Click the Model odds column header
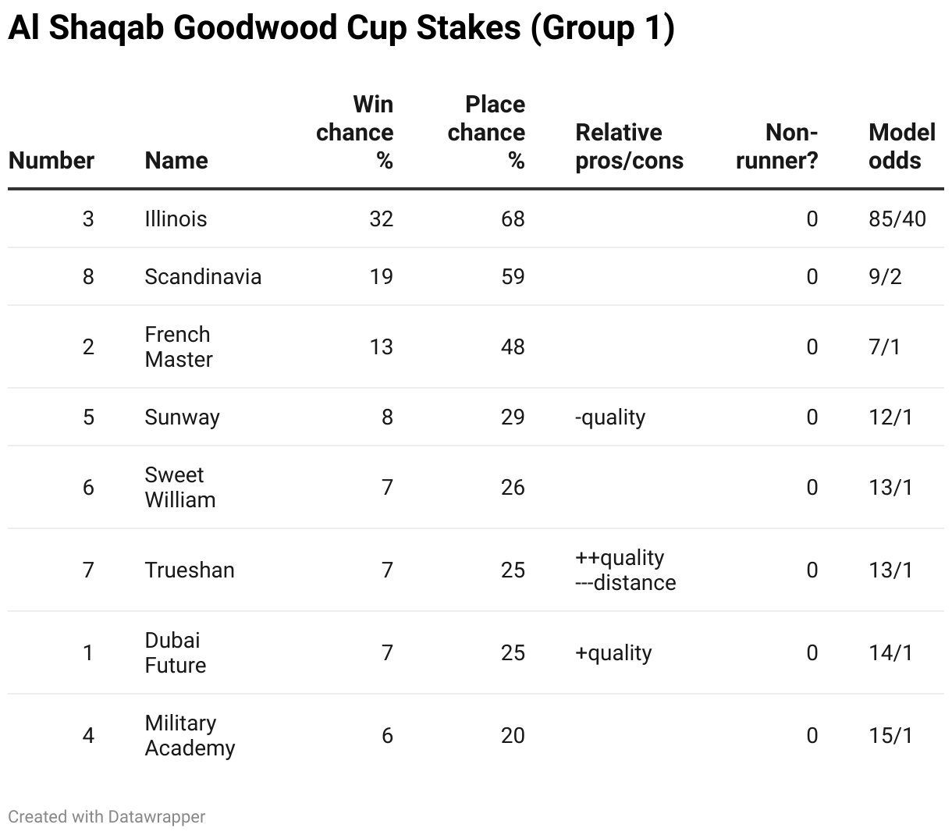Image resolution: width=952 pixels, height=835 pixels. pyautogui.click(x=902, y=147)
